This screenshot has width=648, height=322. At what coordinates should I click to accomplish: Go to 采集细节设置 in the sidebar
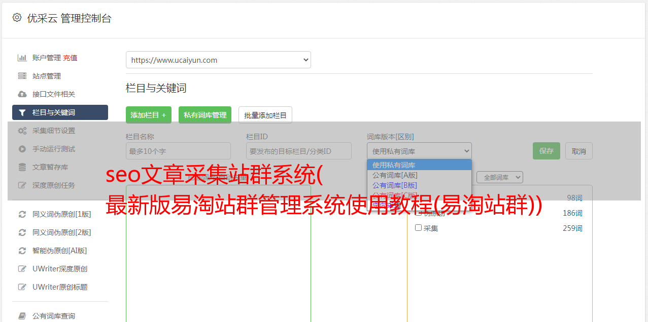click(x=54, y=131)
